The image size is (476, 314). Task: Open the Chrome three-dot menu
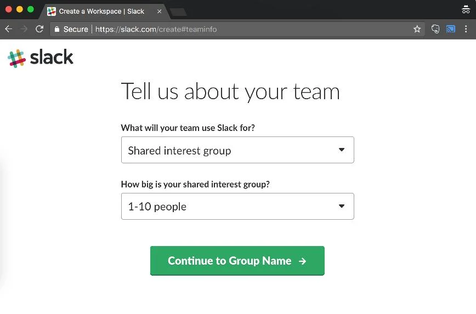466,29
